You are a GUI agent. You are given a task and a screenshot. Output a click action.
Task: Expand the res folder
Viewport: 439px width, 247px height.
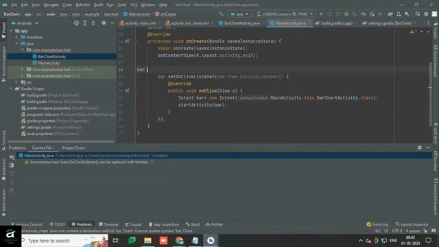coord(16,82)
